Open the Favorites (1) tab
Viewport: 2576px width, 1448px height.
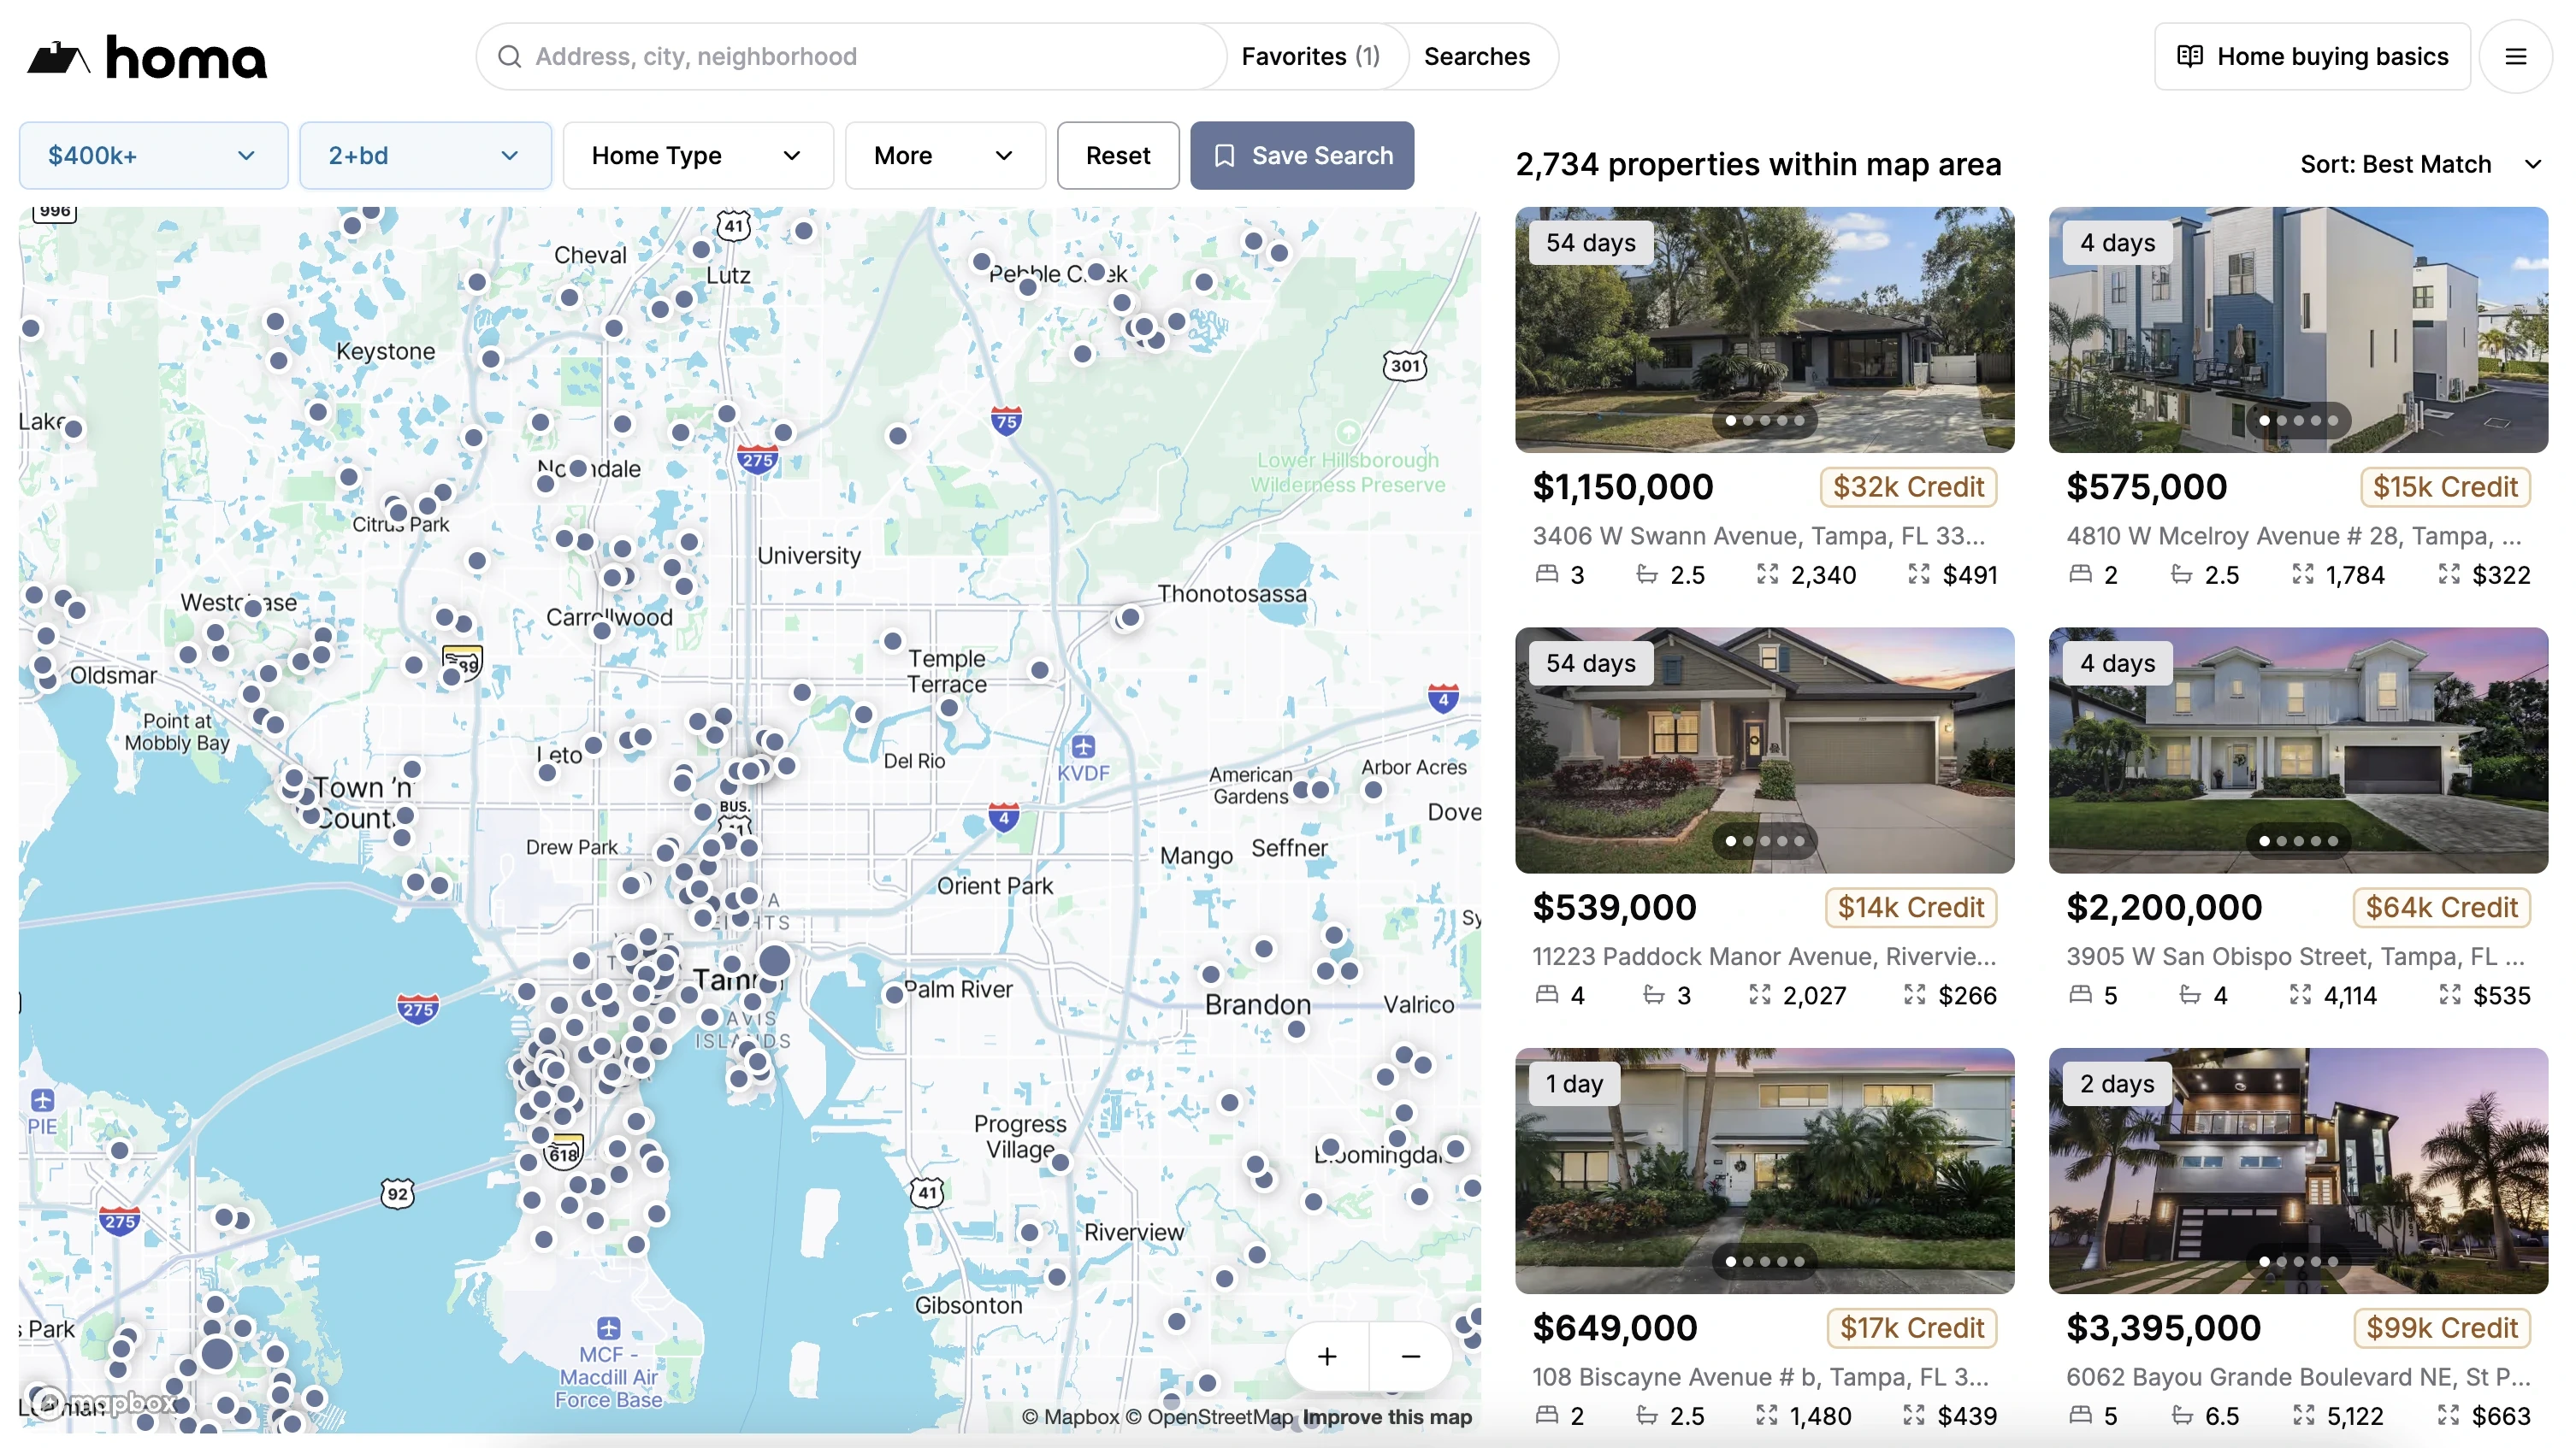coord(1310,57)
